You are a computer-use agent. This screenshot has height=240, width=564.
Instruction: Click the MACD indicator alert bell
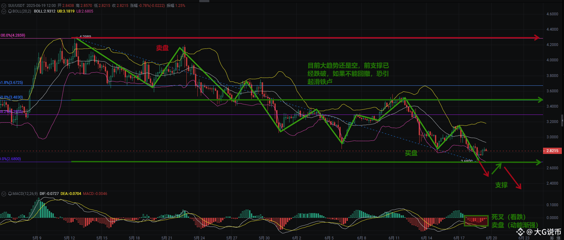10,194
